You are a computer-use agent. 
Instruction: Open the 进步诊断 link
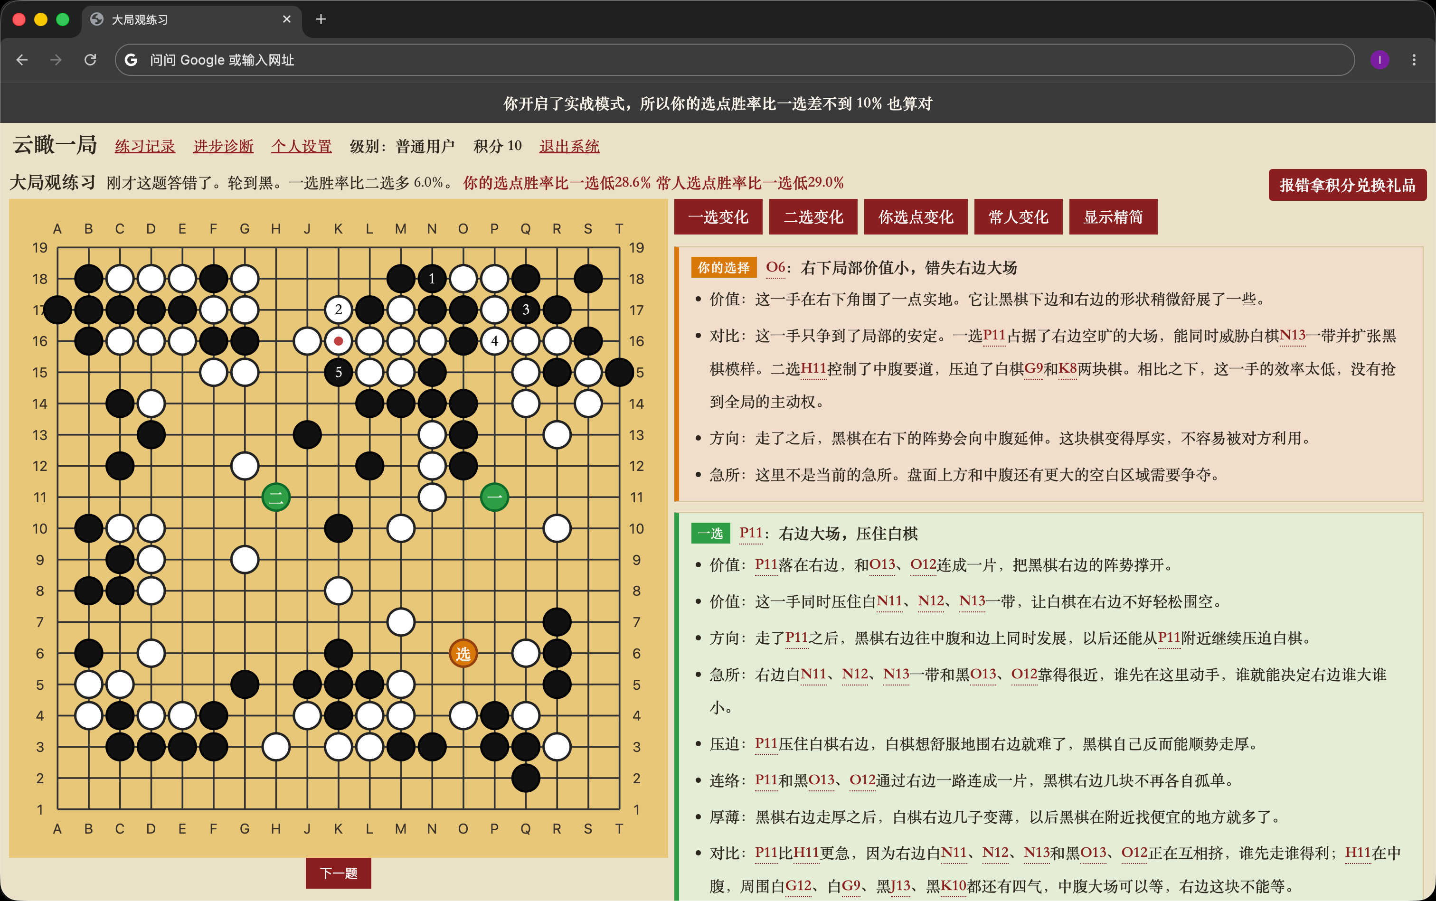click(223, 146)
